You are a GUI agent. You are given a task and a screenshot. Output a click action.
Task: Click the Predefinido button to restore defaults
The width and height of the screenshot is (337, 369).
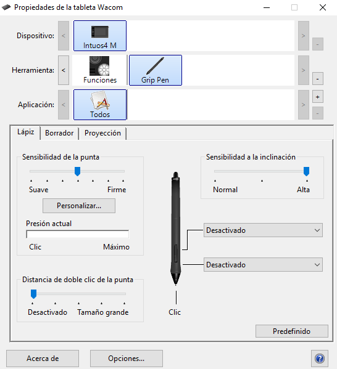[292, 331]
